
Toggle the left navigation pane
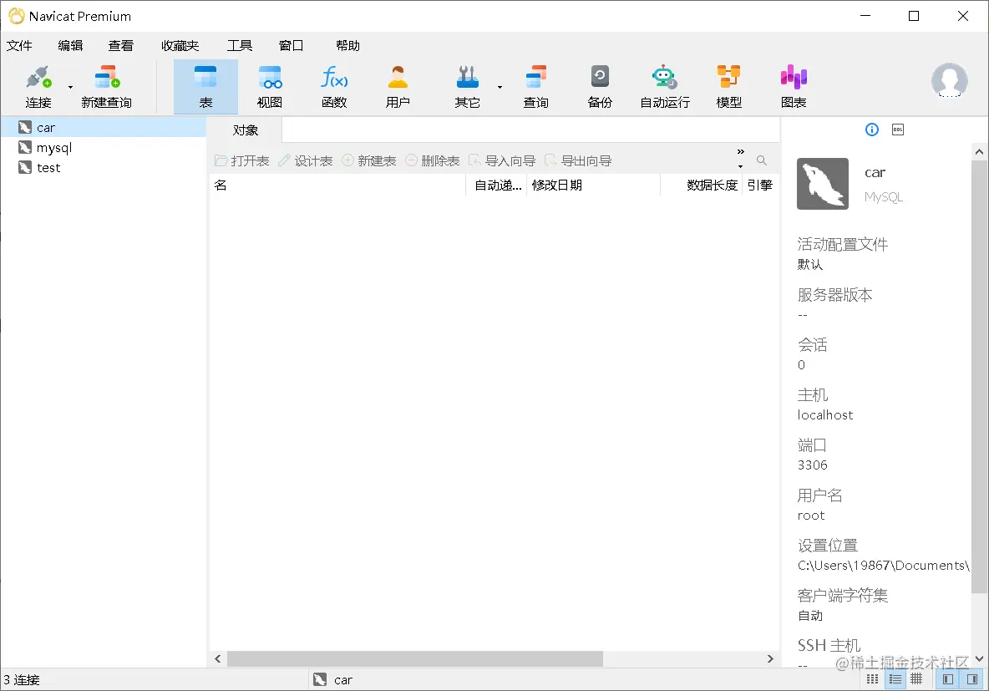[x=947, y=679]
